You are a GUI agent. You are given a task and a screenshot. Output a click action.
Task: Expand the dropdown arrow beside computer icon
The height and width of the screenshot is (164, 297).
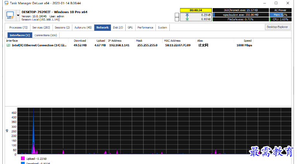[18, 15]
